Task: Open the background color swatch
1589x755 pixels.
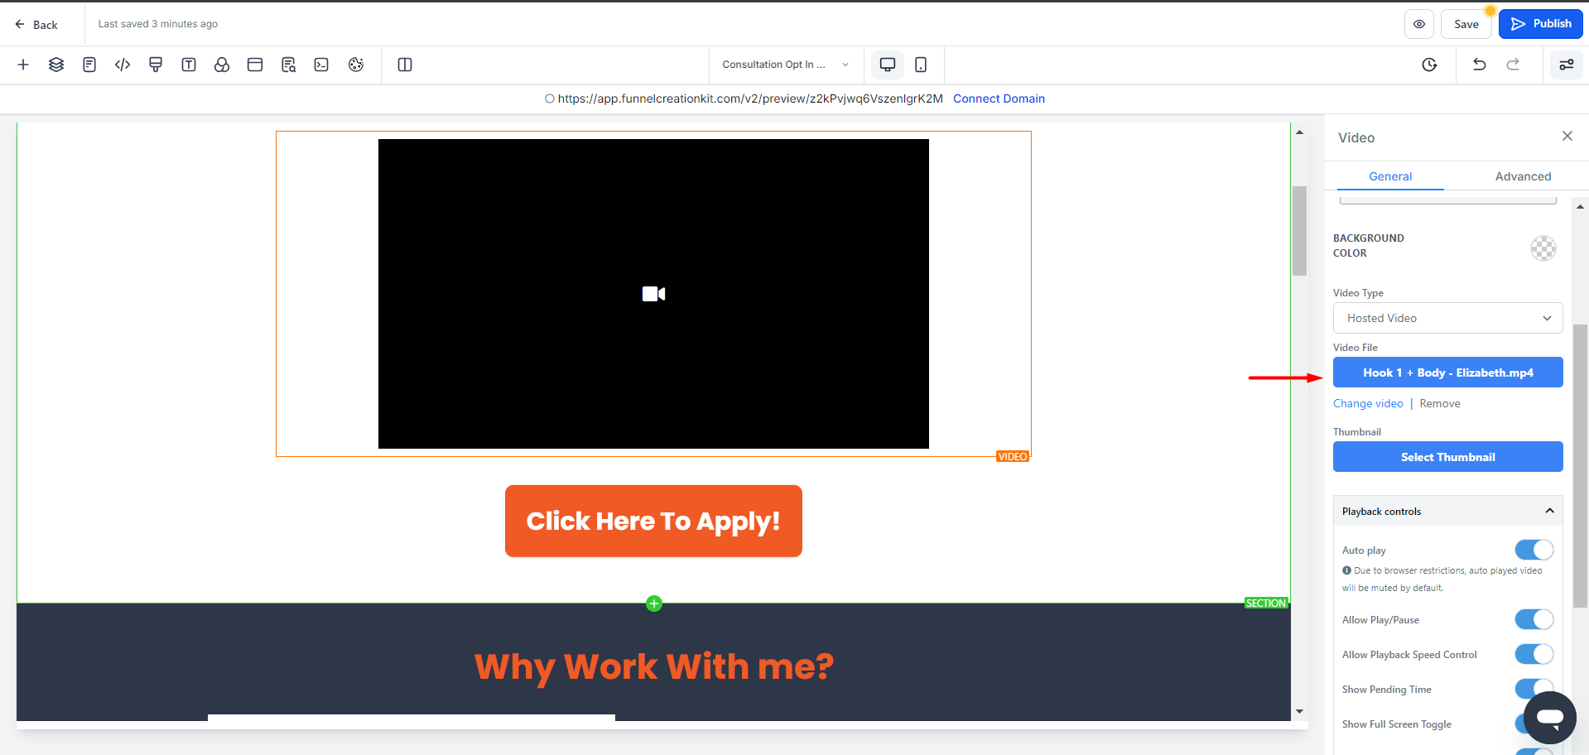Action: click(1543, 248)
